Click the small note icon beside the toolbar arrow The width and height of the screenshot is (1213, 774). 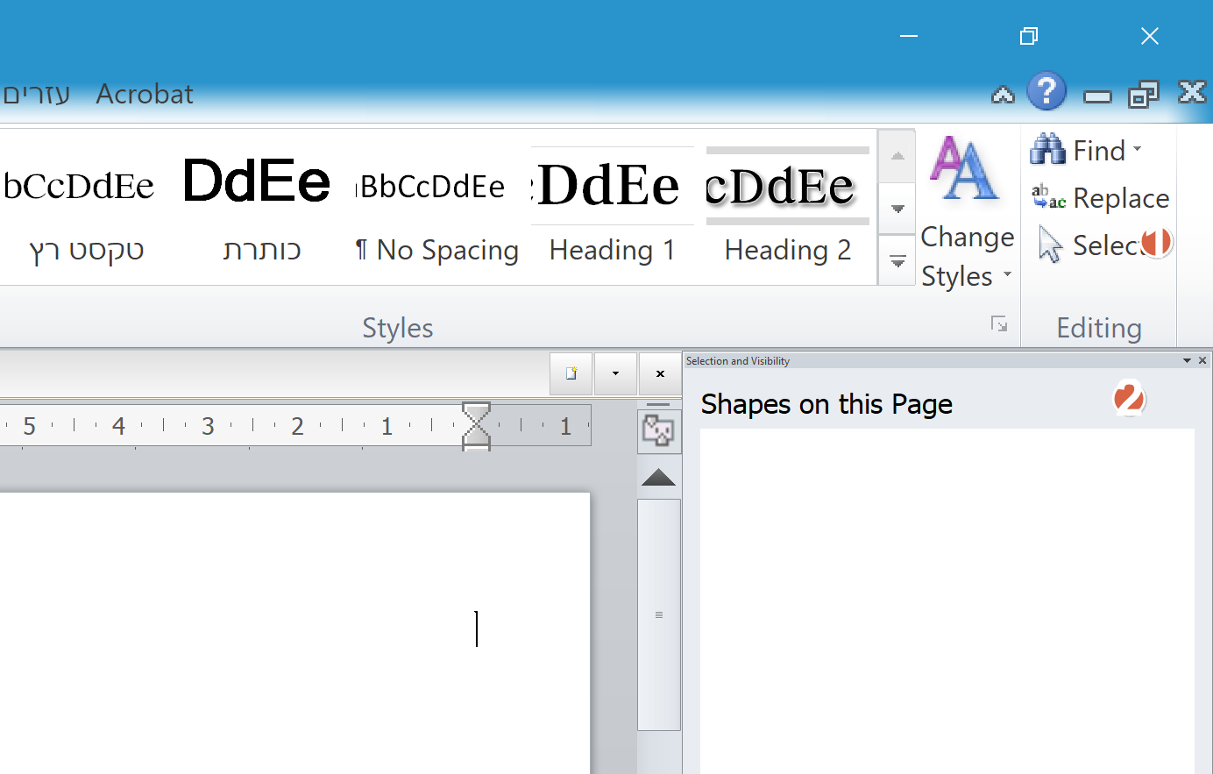pos(571,374)
